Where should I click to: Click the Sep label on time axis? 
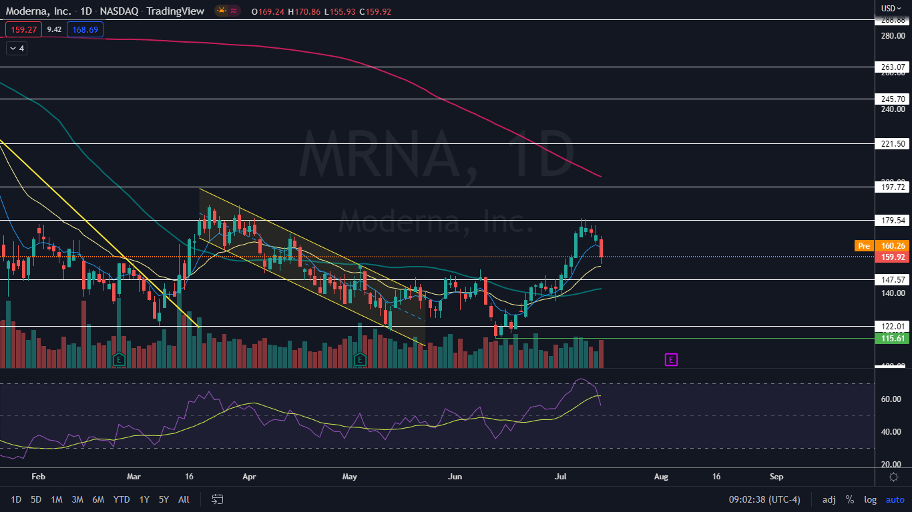[x=776, y=477]
